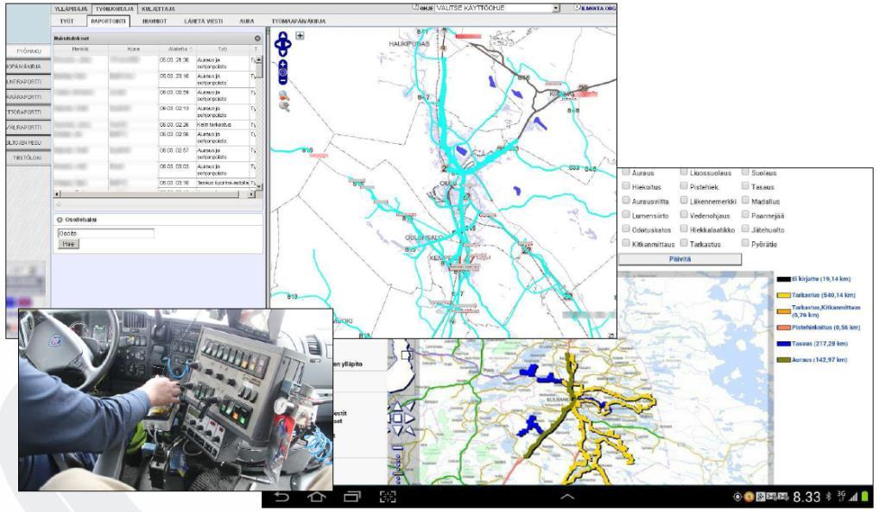
Task: Pan the lower map right
Action: 409,419
